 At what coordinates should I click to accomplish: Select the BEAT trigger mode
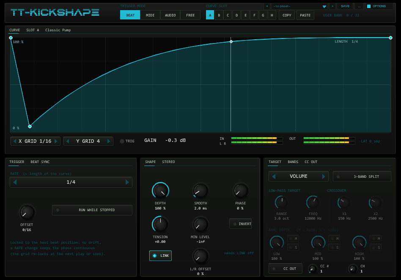[x=130, y=15]
